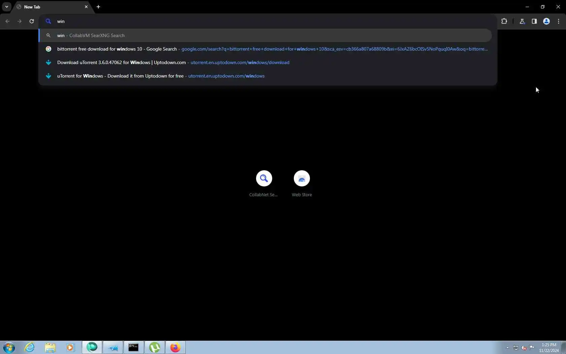Restore down the browser window

(x=543, y=7)
